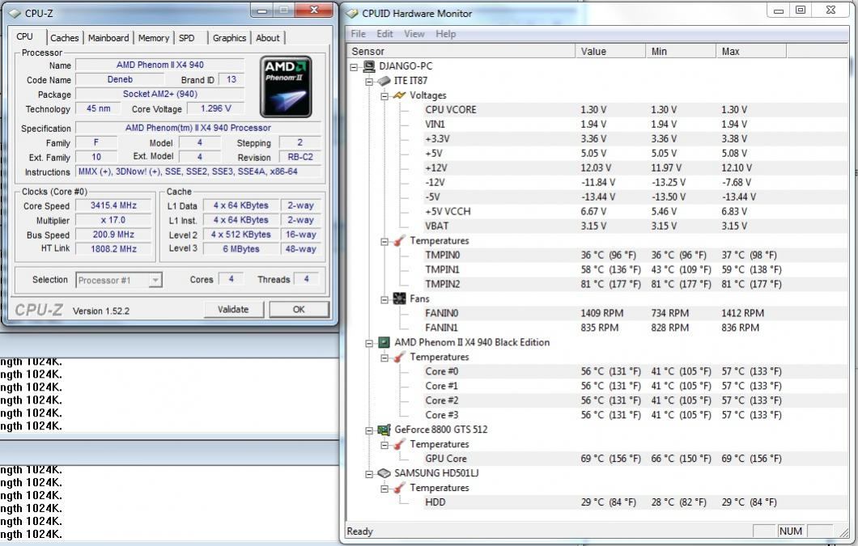Minimize the CPU-Z window

coord(262,11)
